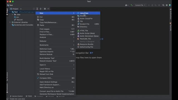The height and width of the screenshot is (100, 178).
Task: Select Replace in Files...
Action: tap(56, 34)
